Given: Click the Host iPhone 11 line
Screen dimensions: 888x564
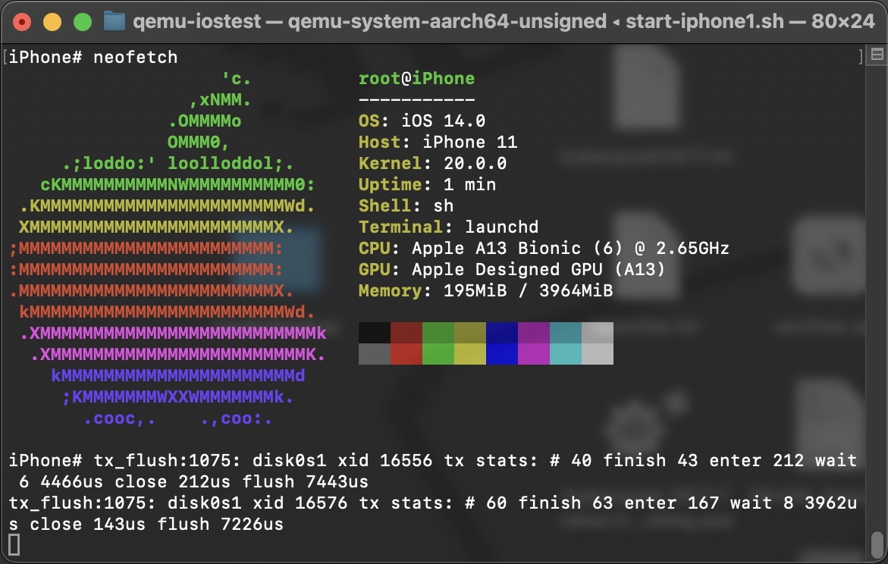Looking at the screenshot, I should (x=438, y=143).
